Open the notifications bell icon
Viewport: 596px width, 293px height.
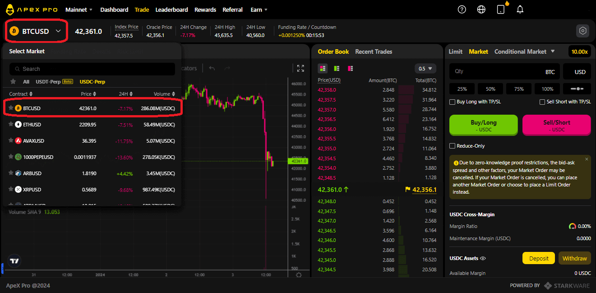coord(520,9)
